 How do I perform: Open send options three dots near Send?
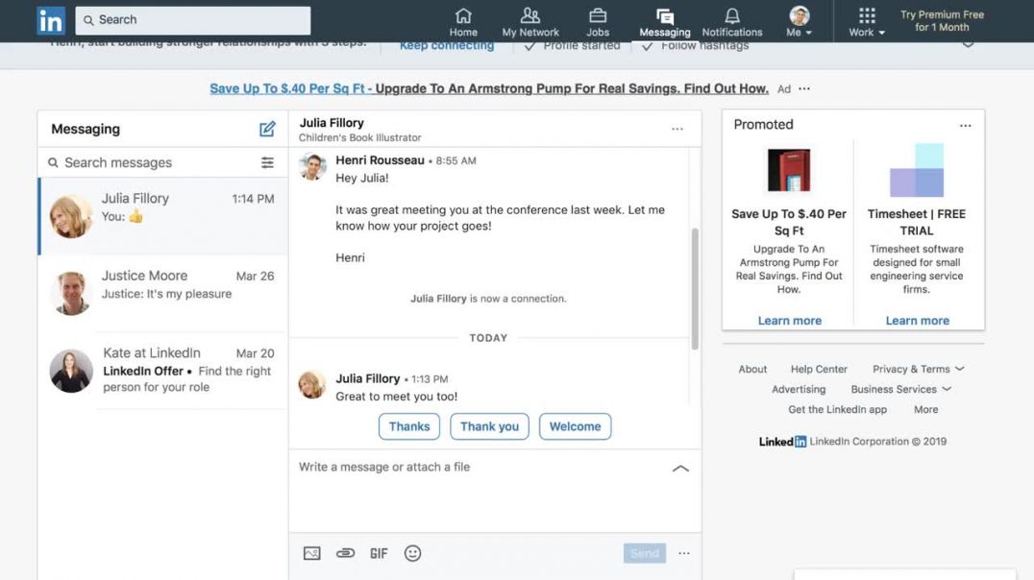pyautogui.click(x=684, y=554)
